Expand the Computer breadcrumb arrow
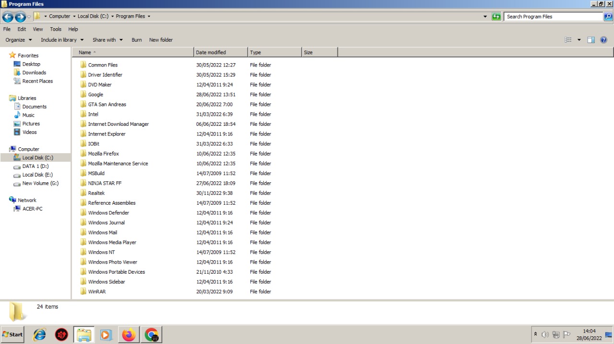The image size is (614, 344). pyautogui.click(x=74, y=16)
